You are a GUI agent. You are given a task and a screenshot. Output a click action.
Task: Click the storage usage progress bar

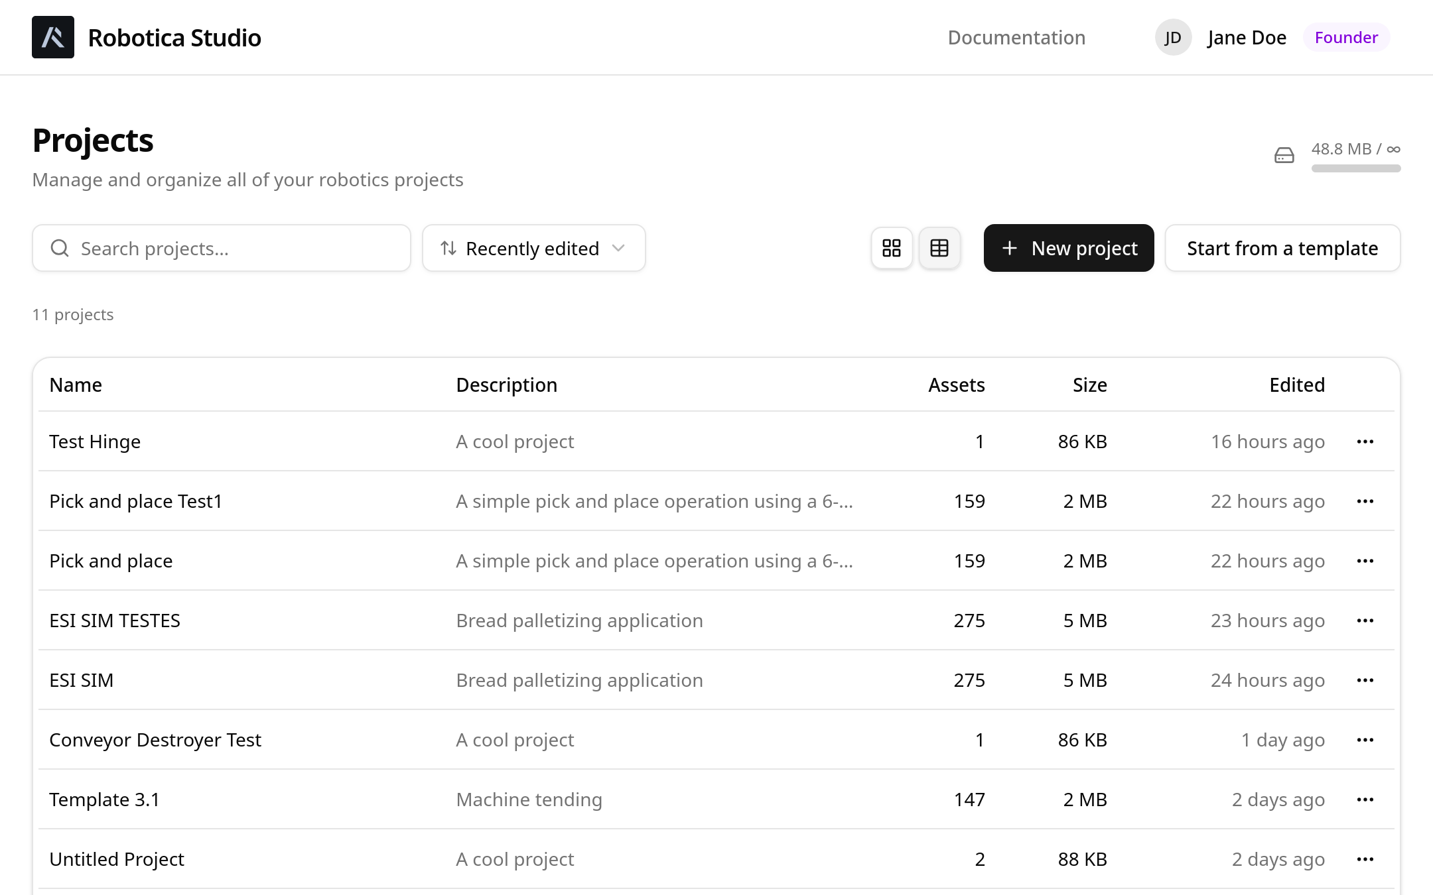tap(1355, 168)
